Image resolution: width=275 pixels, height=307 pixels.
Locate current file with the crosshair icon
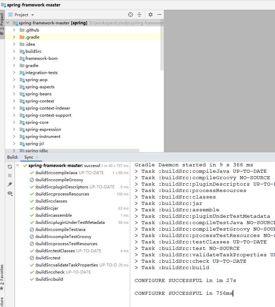131,15
